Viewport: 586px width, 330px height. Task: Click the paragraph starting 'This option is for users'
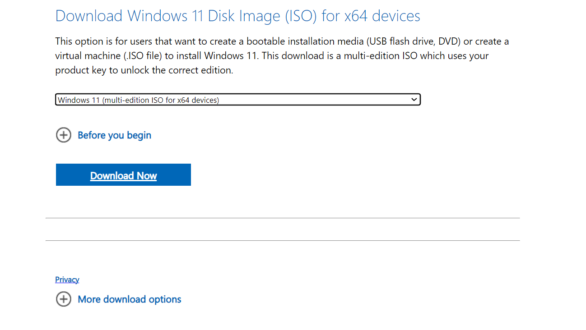(282, 56)
